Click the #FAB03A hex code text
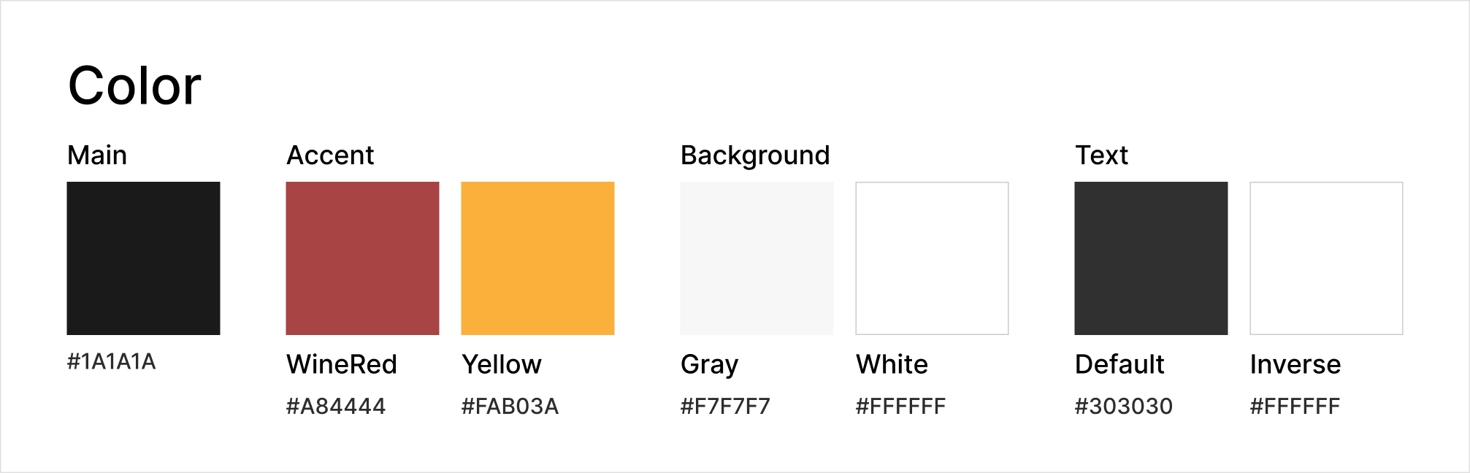 510,407
